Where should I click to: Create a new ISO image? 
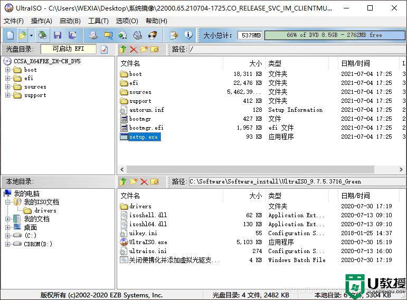point(10,35)
